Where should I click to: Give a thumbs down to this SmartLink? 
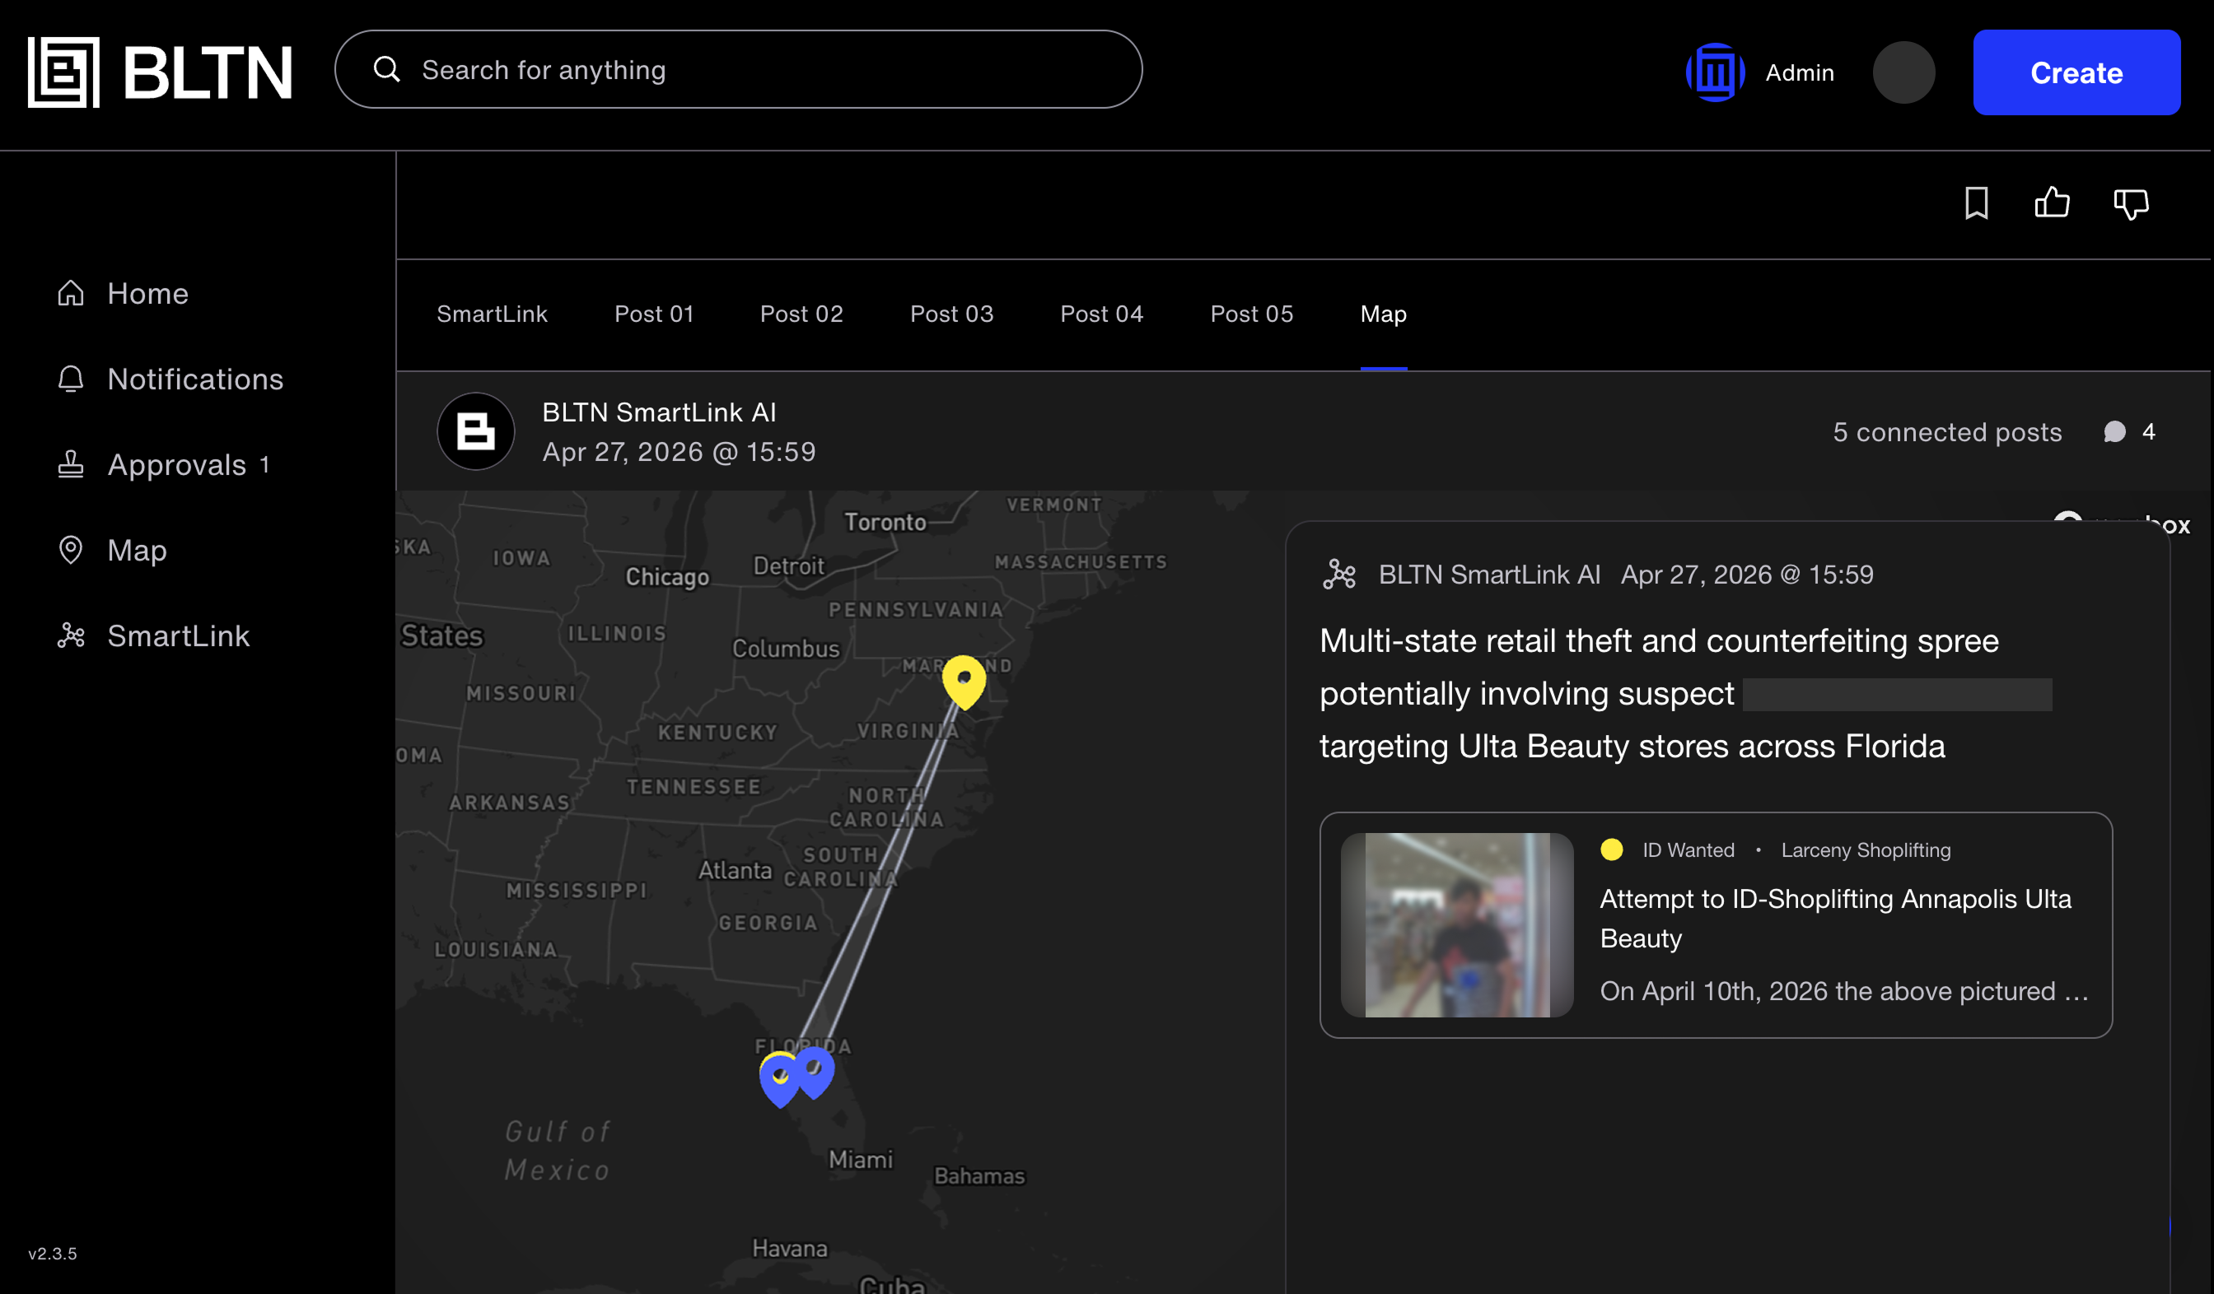(2131, 203)
